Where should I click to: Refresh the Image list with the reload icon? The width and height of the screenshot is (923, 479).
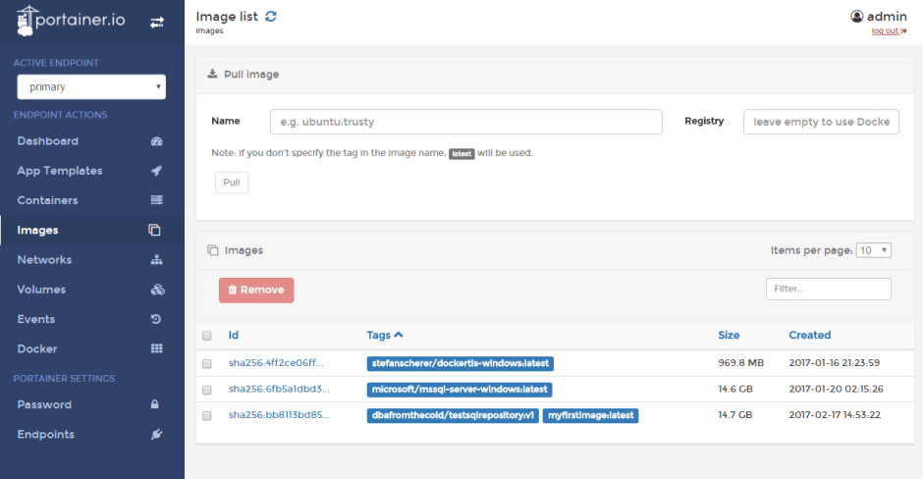coord(271,17)
